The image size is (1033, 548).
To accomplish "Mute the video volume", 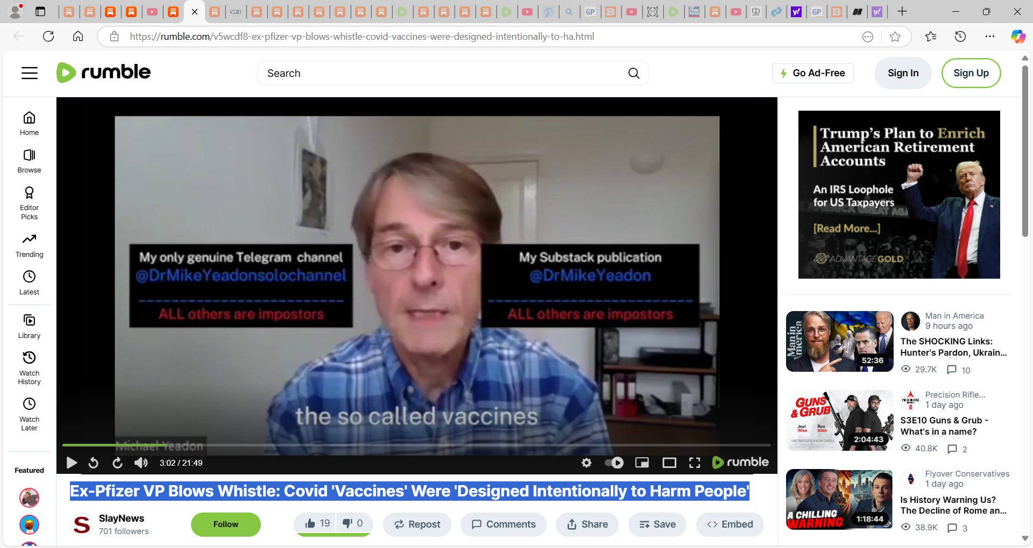I will click(x=141, y=463).
